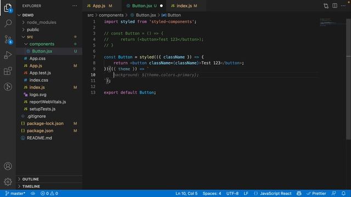Open App.css in file explorer
Viewport: 351px width, 197px height.
(49, 59)
